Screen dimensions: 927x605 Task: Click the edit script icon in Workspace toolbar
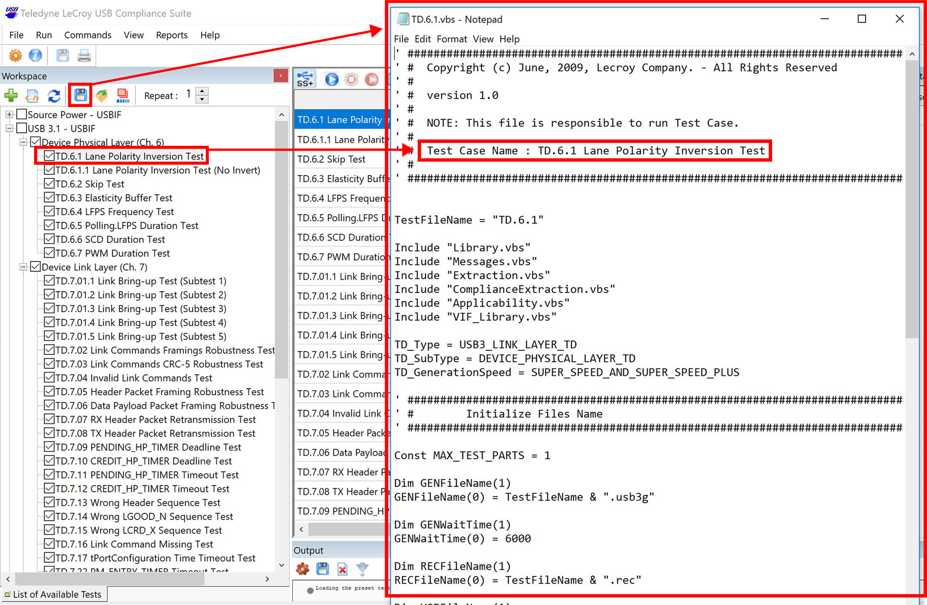click(x=32, y=95)
